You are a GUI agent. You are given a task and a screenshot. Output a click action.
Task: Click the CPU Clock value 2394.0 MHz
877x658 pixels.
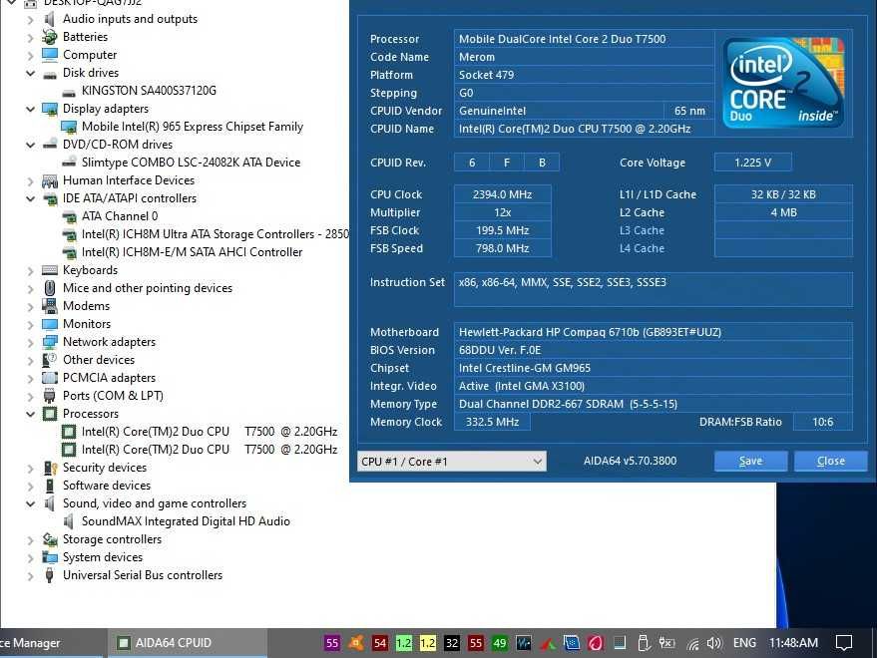pos(502,194)
